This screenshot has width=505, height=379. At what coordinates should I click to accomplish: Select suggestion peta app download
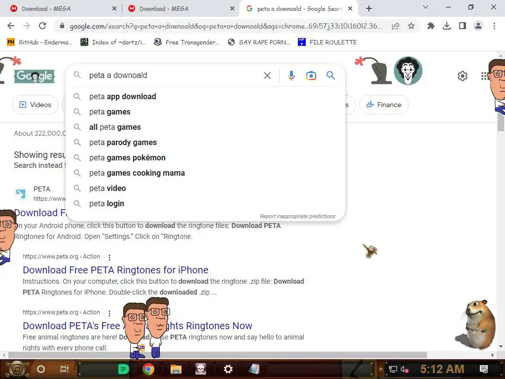205,96
